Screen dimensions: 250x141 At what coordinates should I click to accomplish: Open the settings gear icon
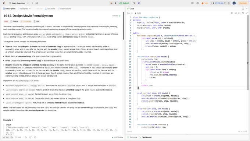coord(197,3)
